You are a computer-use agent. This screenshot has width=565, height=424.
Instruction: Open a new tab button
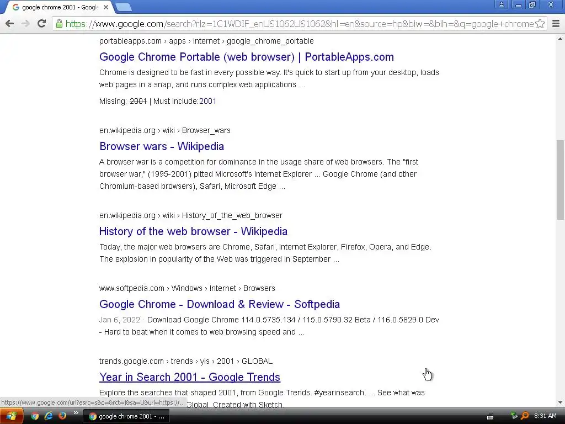coord(124,7)
